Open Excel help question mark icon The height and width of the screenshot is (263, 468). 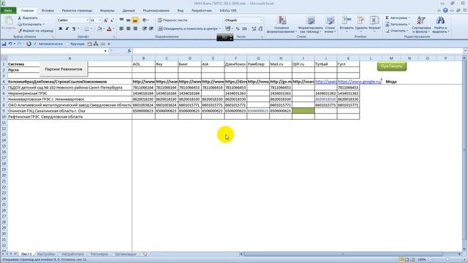[445, 10]
